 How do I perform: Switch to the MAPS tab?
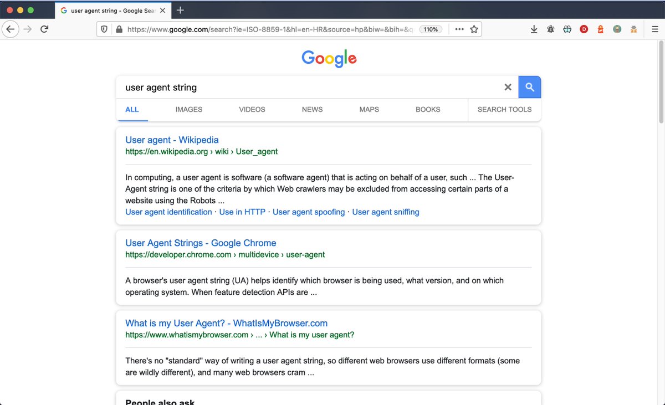(369, 110)
